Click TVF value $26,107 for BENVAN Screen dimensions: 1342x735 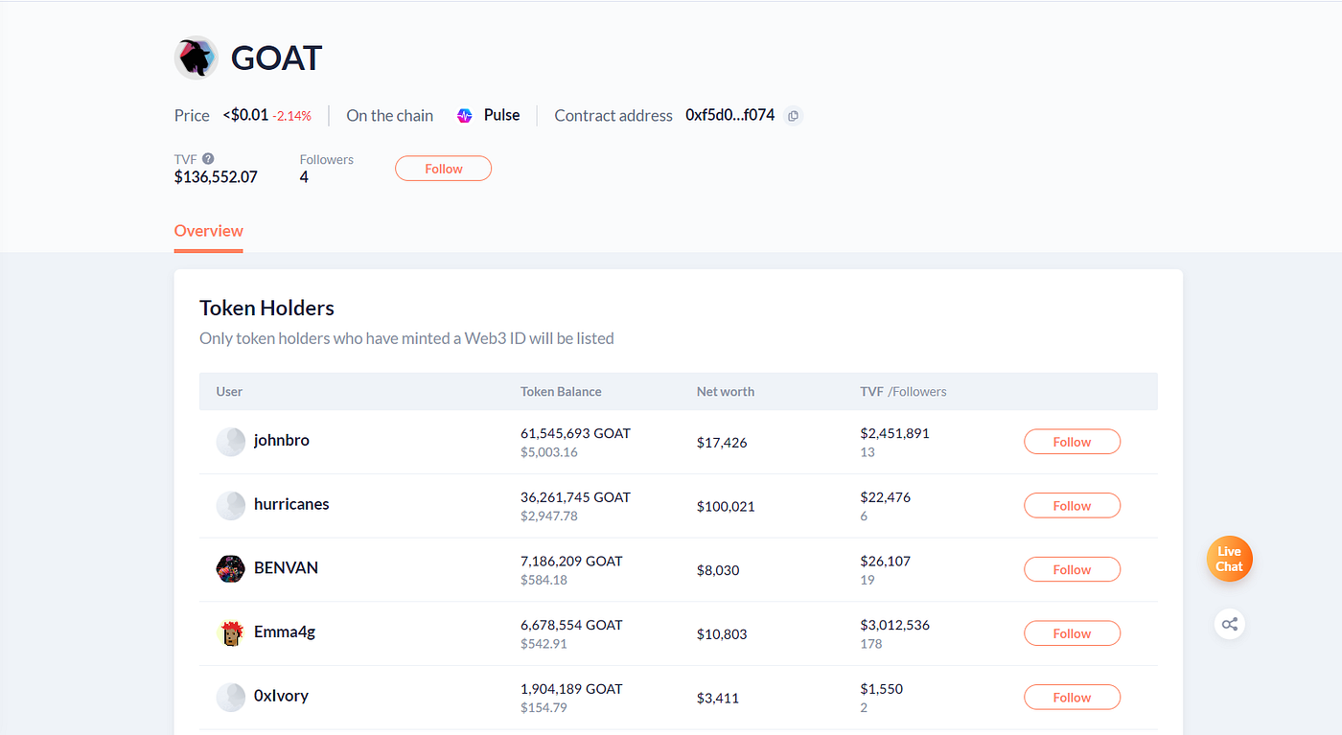coord(886,561)
